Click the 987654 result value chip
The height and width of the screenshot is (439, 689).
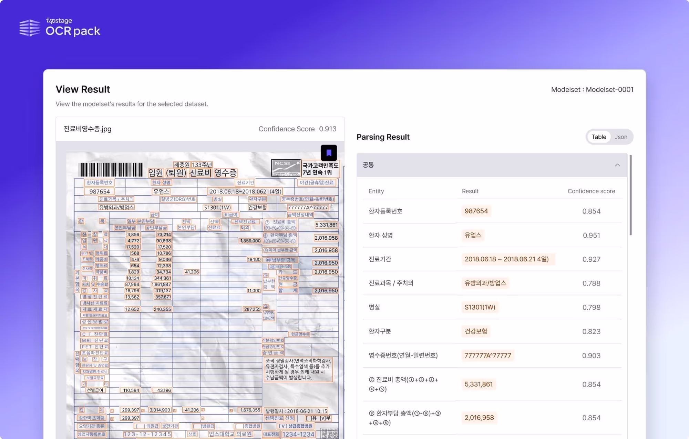(x=476, y=211)
